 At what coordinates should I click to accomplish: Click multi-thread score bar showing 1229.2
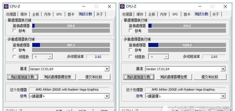click(187, 45)
